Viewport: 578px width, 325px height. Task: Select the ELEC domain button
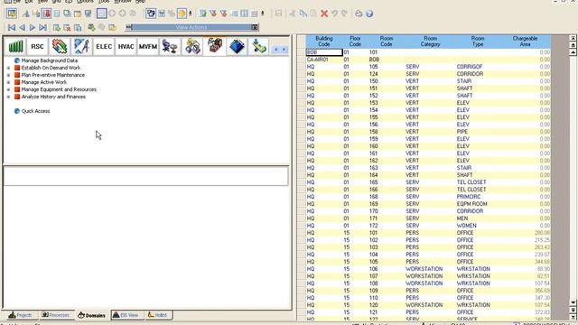point(104,46)
